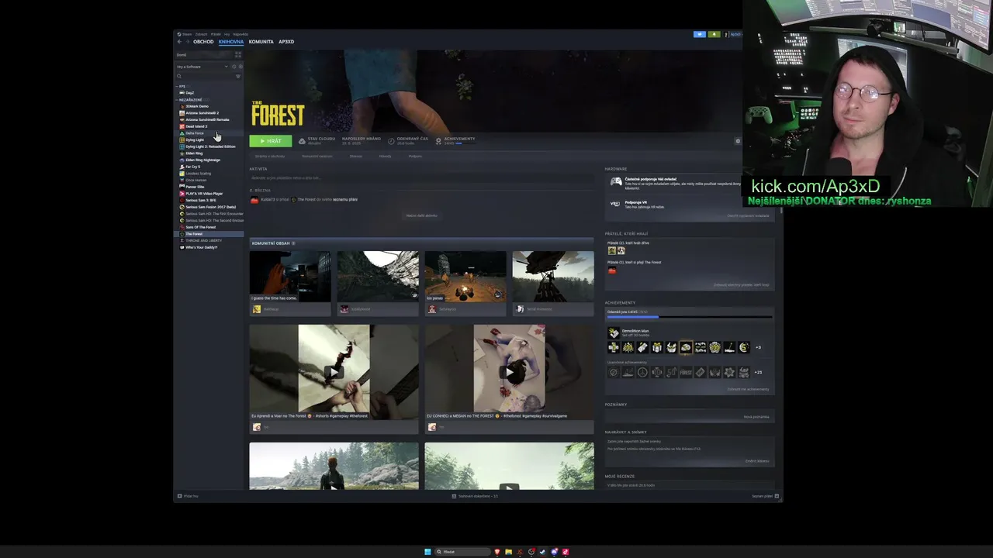Open the store page link below Play
The height and width of the screenshot is (558, 993).
pos(270,156)
